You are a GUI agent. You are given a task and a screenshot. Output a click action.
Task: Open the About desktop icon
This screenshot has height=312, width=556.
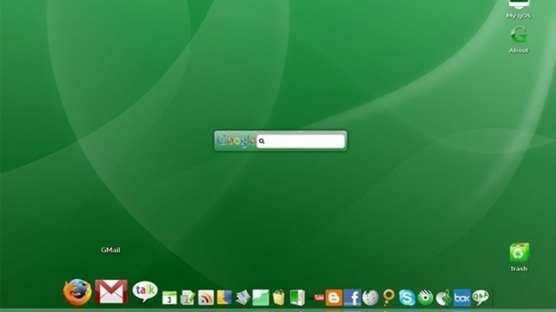pos(519,39)
